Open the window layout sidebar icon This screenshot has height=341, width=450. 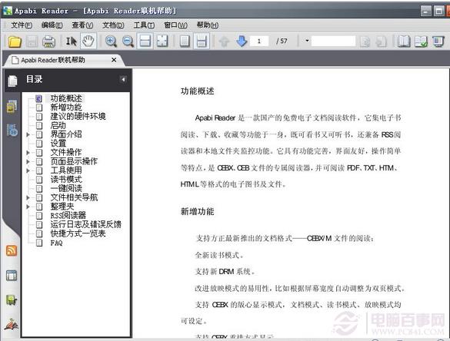12,276
